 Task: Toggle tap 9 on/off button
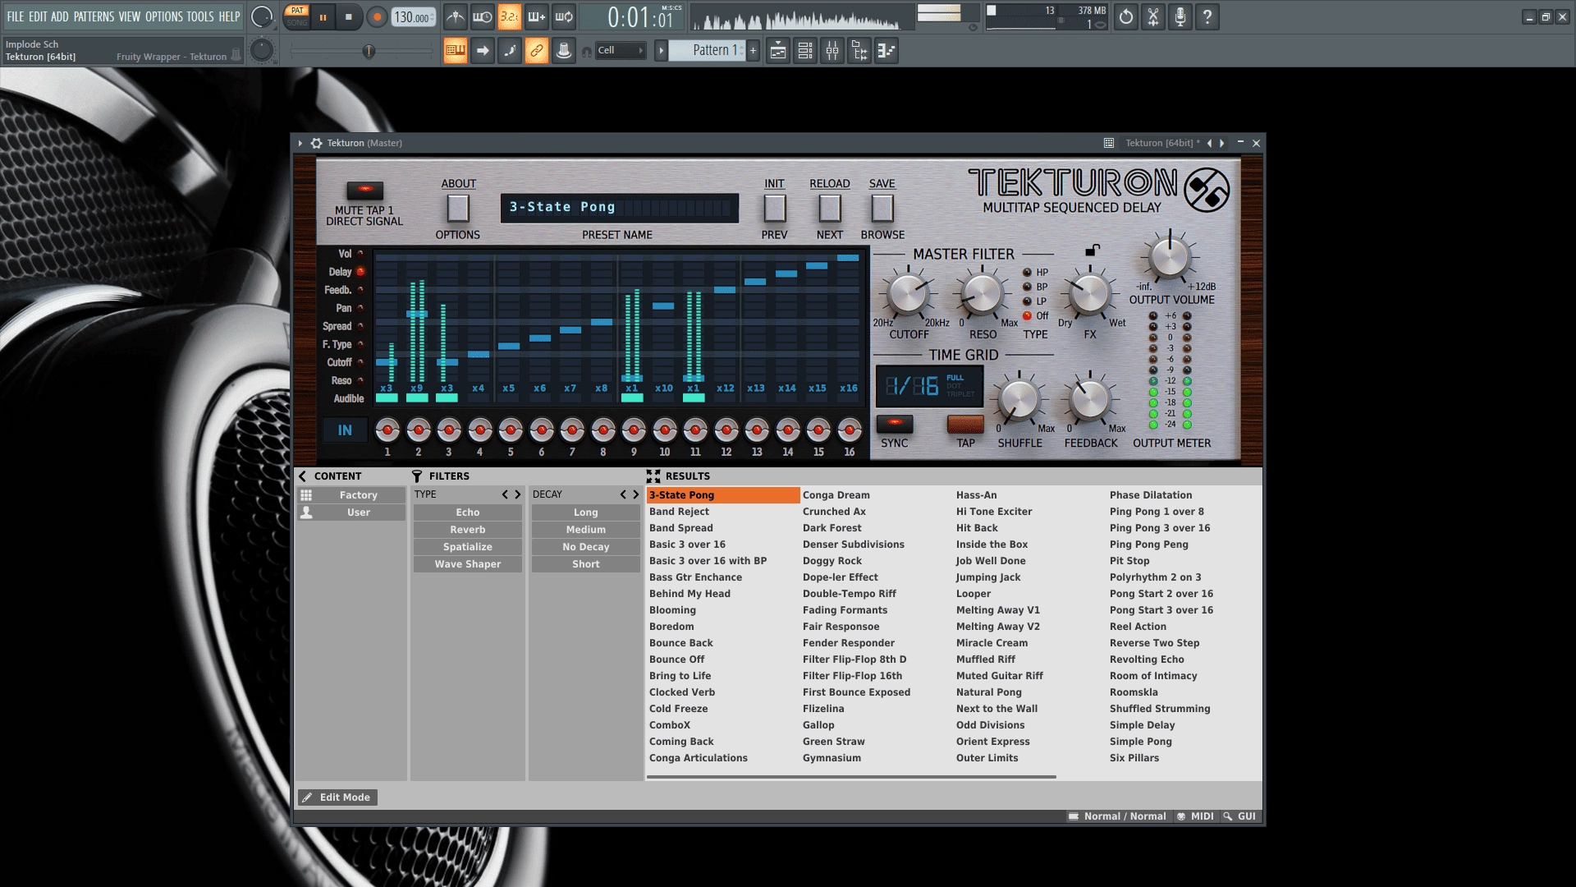coord(634,430)
